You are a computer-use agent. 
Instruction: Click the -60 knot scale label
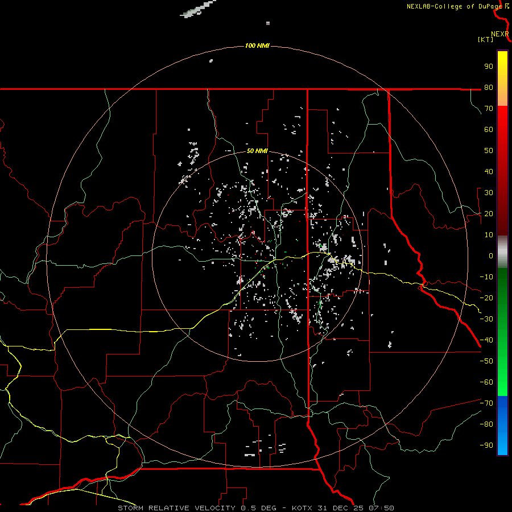click(486, 382)
